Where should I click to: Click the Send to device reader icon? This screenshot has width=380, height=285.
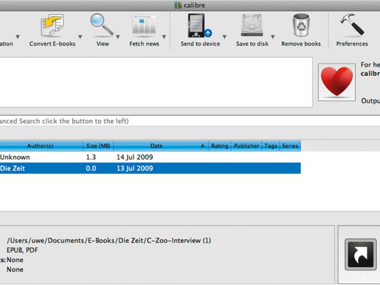coord(200,26)
